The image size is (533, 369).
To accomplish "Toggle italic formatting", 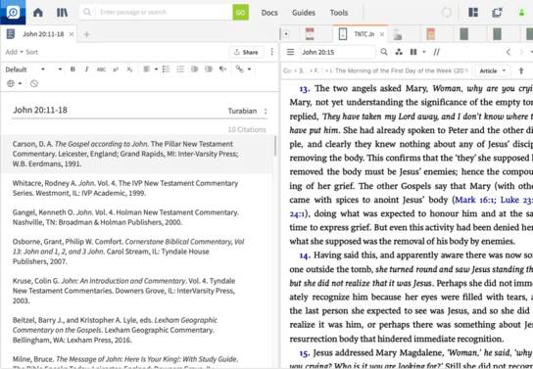I will [x=86, y=69].
